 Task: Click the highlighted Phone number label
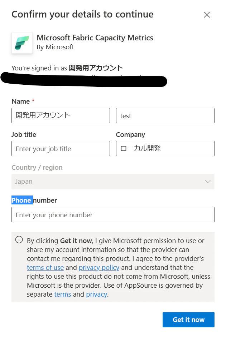(x=34, y=200)
